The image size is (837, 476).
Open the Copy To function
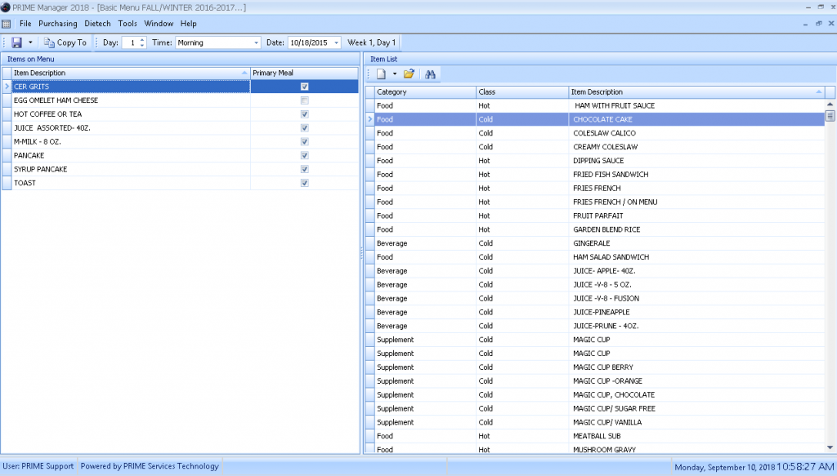point(65,42)
